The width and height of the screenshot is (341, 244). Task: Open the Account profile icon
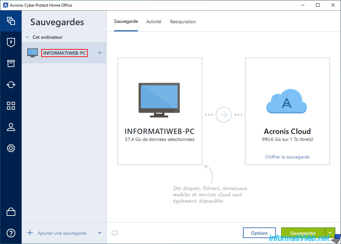(x=11, y=127)
